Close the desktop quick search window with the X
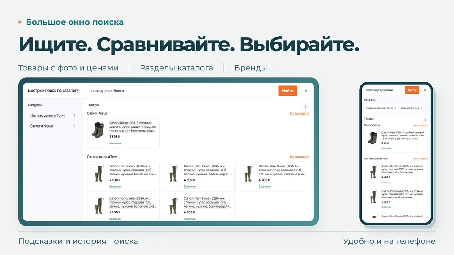The height and width of the screenshot is (255, 454). pyautogui.click(x=306, y=91)
